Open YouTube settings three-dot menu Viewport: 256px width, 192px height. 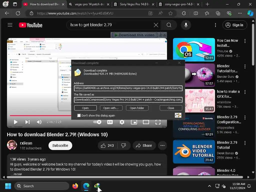pyautogui.click(x=215, y=25)
